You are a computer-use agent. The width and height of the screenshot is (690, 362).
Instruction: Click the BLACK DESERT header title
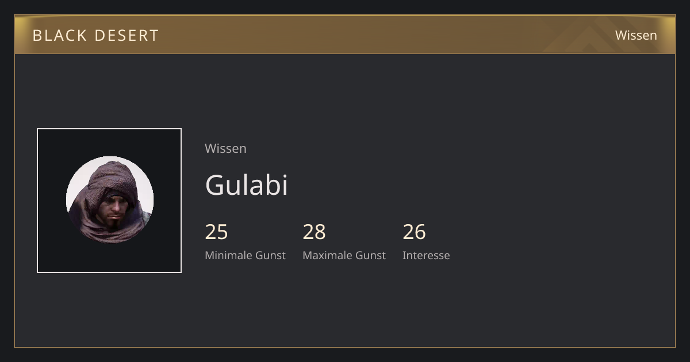point(95,35)
